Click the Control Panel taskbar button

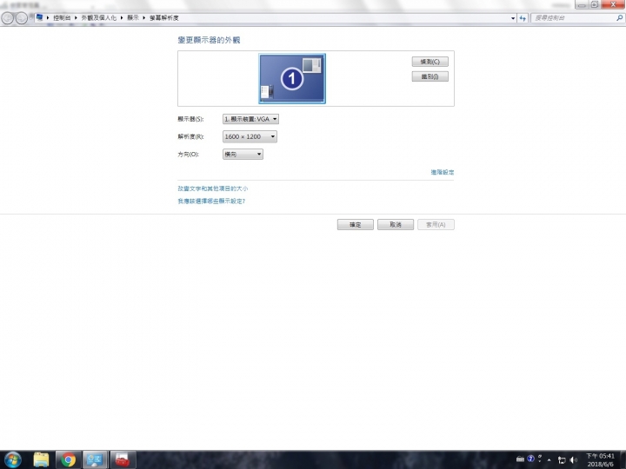tap(95, 459)
